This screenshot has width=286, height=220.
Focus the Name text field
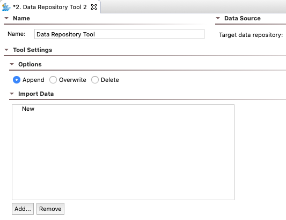tap(119, 34)
